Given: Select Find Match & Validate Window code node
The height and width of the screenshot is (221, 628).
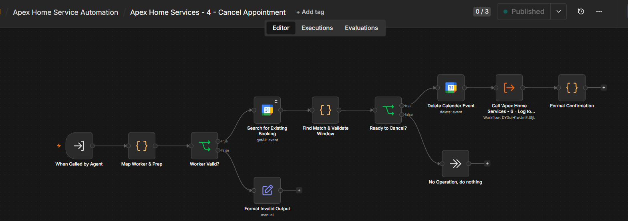Looking at the screenshot, I should 325,110.
